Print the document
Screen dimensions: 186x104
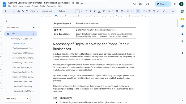point(19,11)
